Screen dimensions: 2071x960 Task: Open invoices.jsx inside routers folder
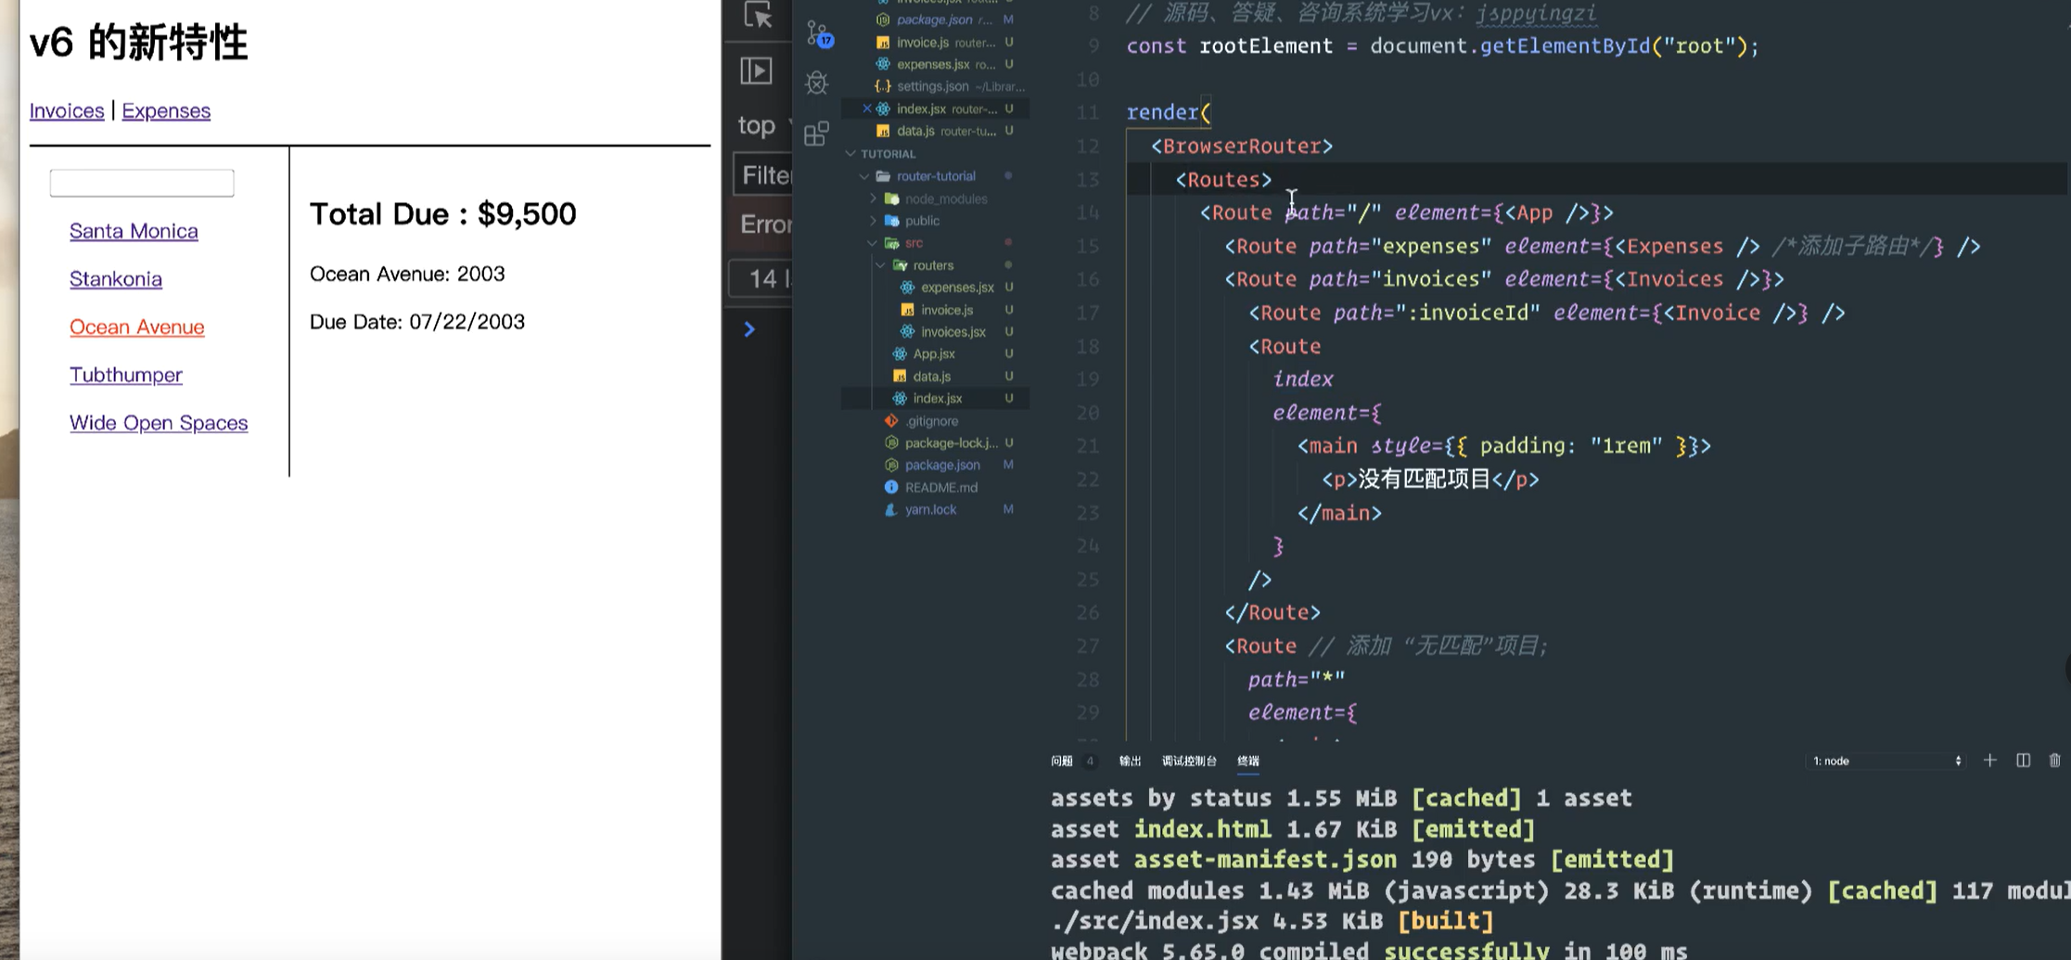952,332
